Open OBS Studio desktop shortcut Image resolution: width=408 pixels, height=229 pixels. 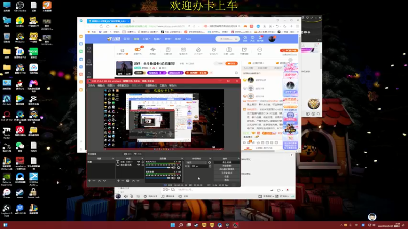point(20,6)
